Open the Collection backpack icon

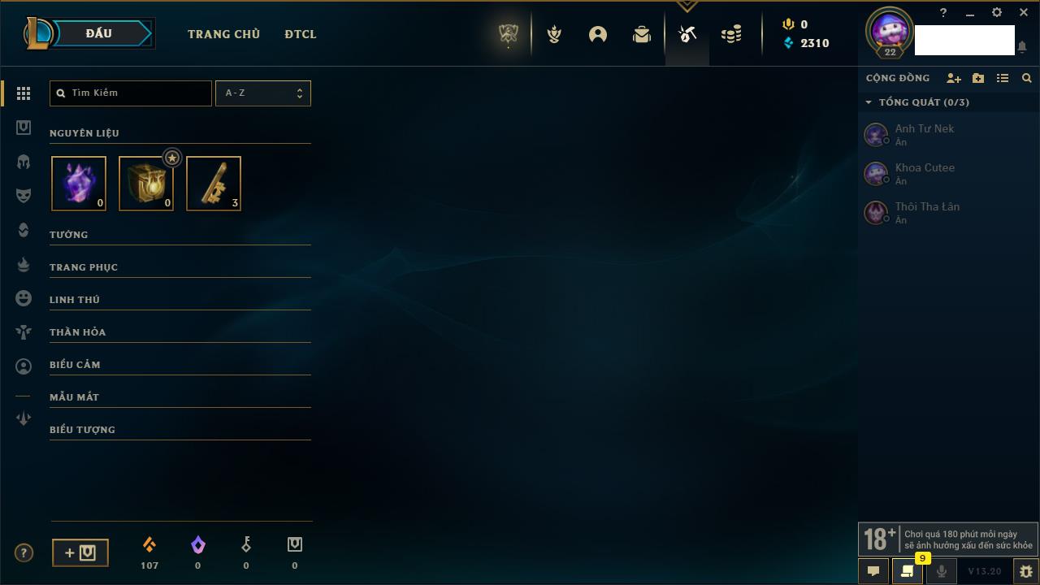[642, 34]
